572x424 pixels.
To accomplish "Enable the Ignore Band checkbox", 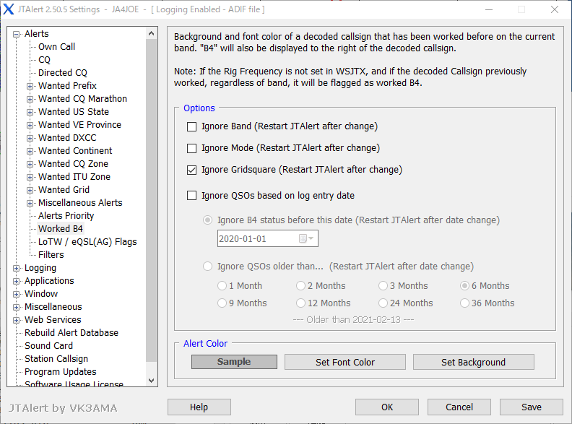I will 191,126.
